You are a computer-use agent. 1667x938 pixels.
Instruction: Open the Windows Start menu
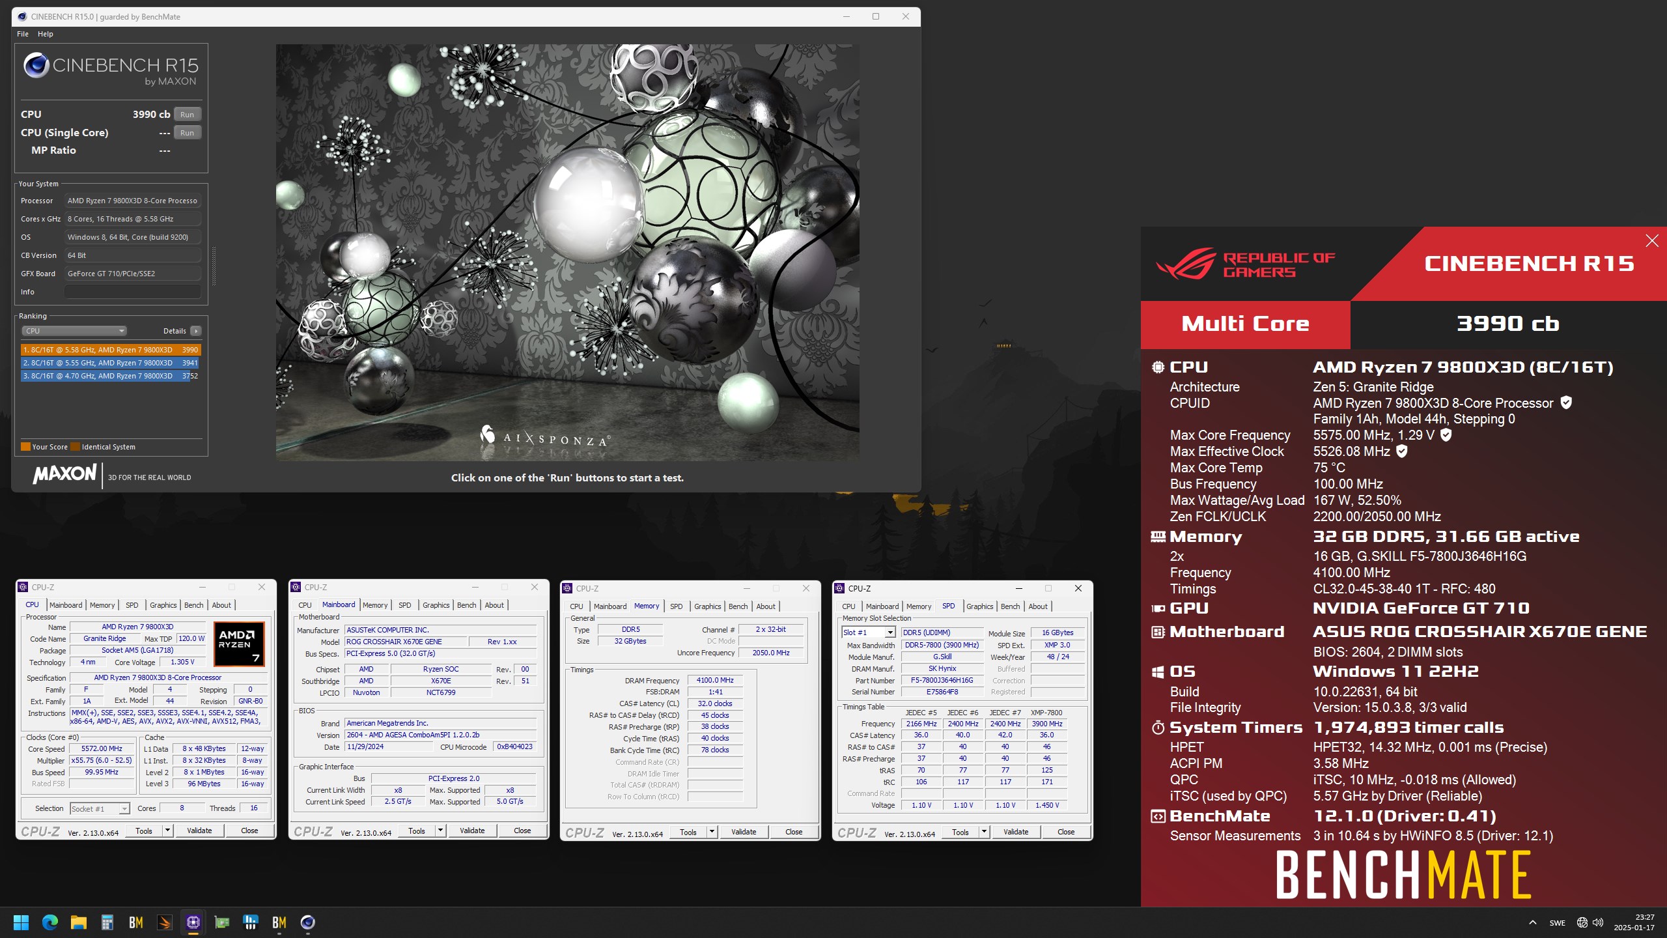(x=21, y=922)
